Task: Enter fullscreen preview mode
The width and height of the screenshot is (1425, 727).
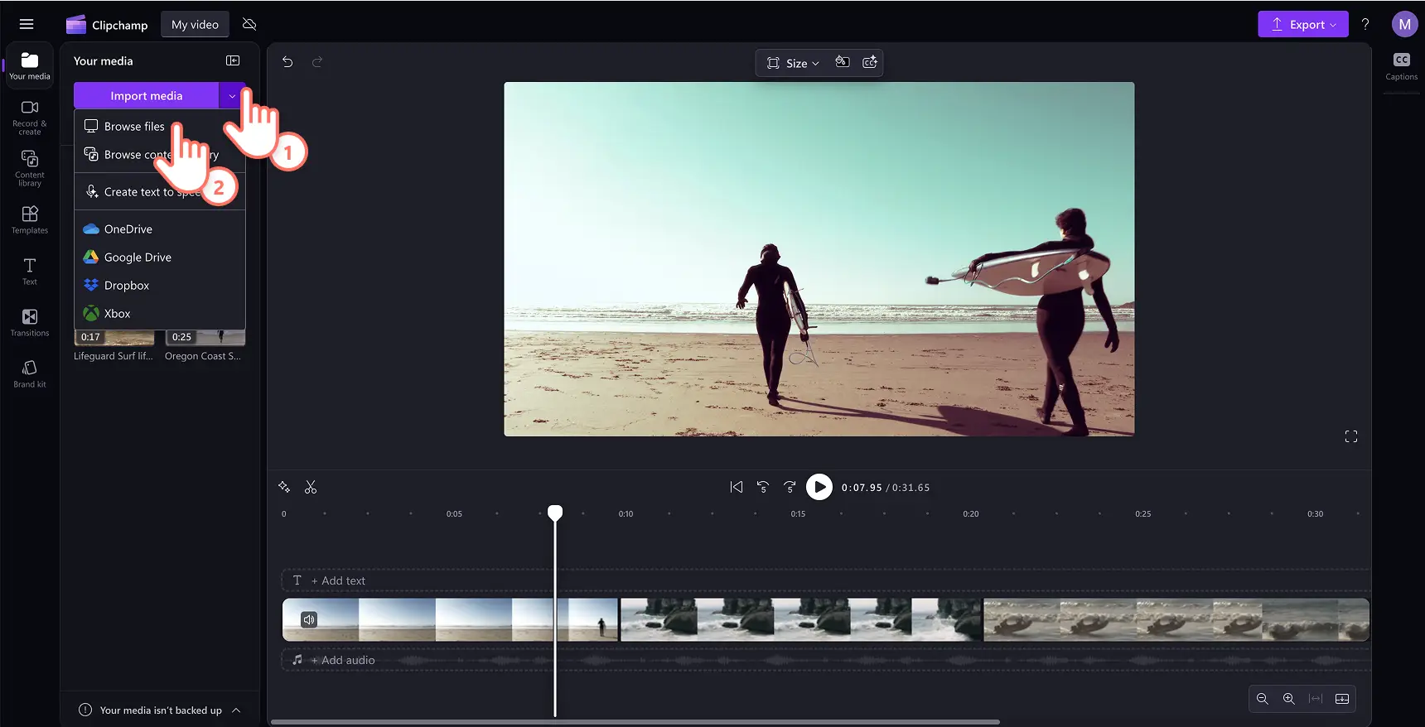Action: pyautogui.click(x=1351, y=436)
